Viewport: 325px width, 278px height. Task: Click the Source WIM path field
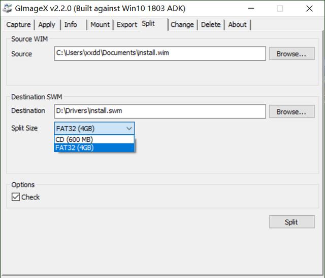pos(160,54)
